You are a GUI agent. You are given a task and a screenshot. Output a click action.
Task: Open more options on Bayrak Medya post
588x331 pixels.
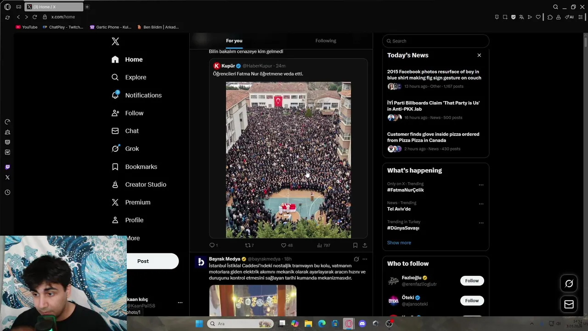tap(365, 259)
